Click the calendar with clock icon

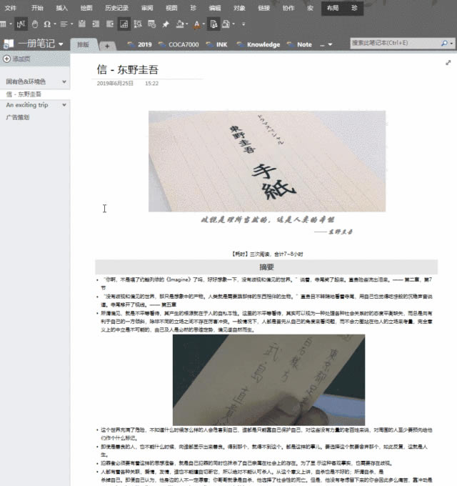(x=151, y=24)
